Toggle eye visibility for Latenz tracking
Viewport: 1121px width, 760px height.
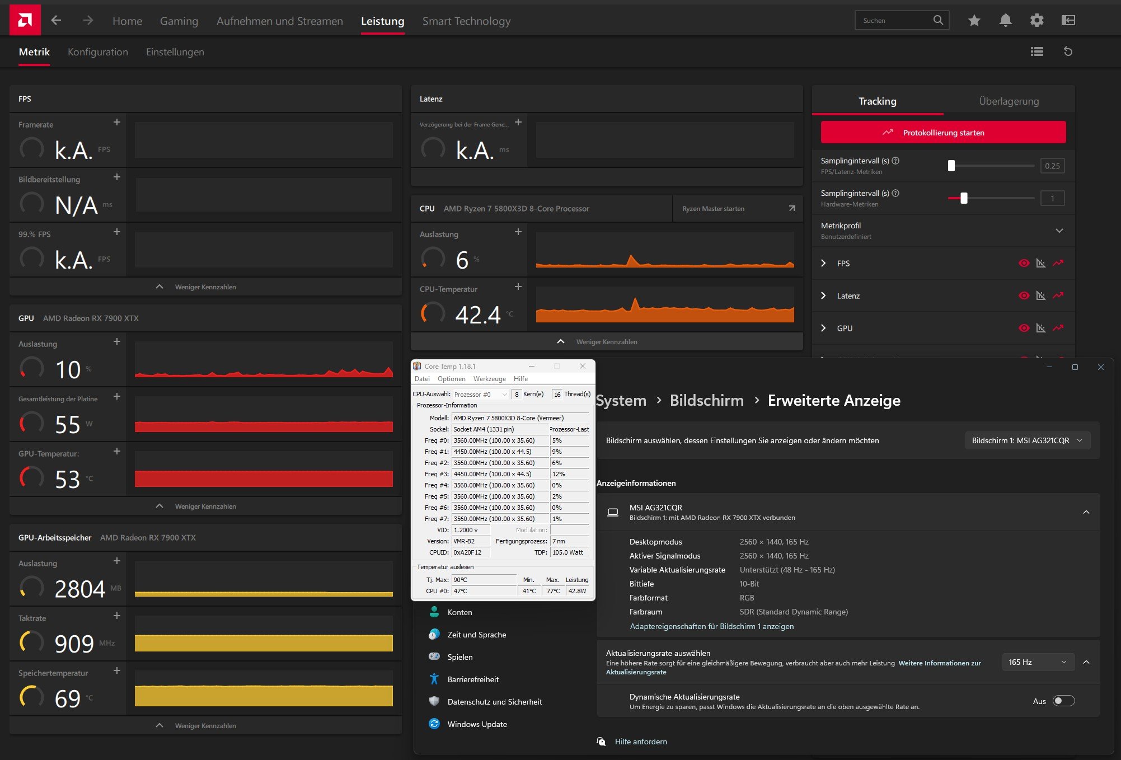(1024, 295)
